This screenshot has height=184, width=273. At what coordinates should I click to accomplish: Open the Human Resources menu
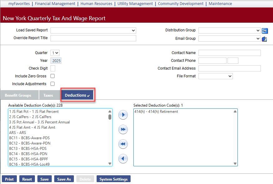96,4
